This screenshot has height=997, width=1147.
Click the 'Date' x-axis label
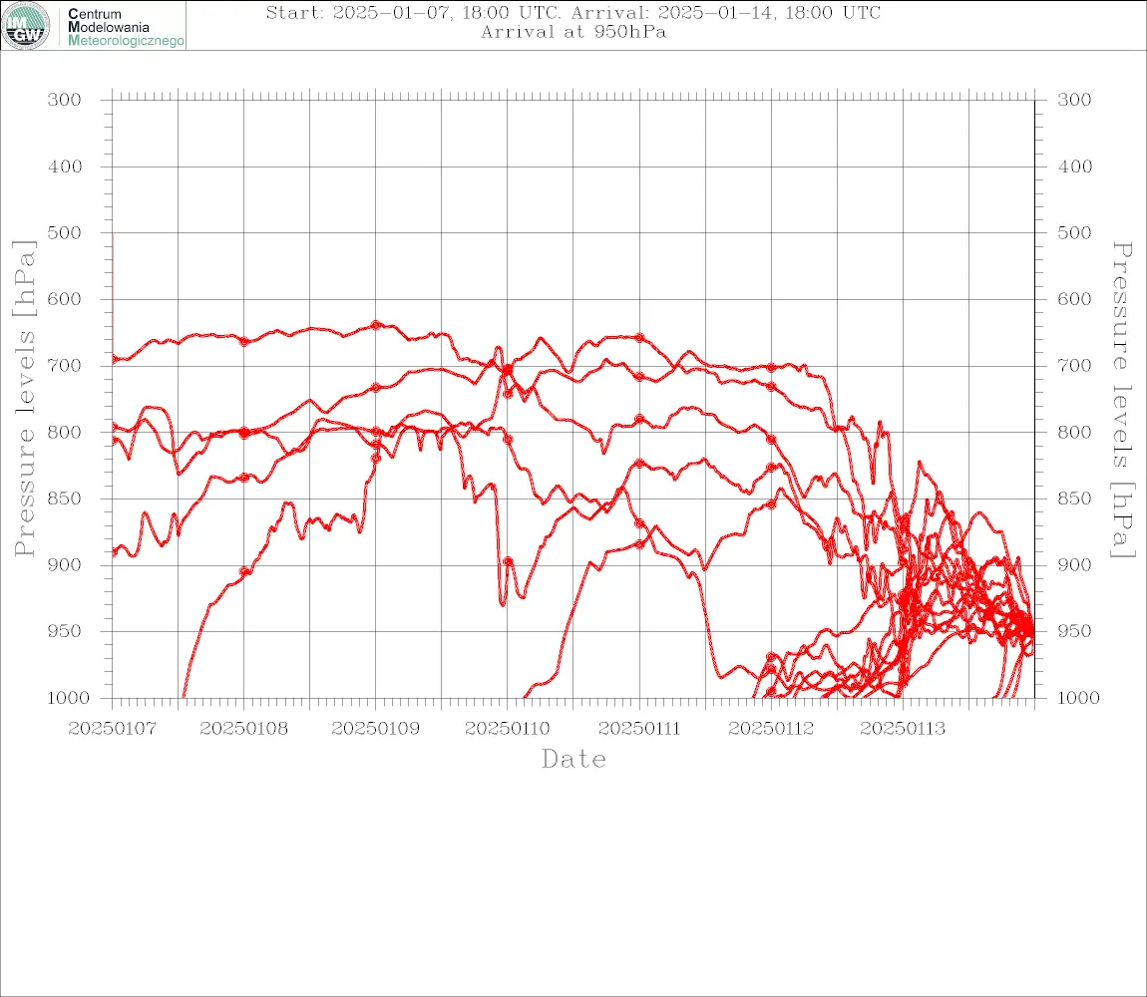tap(573, 760)
